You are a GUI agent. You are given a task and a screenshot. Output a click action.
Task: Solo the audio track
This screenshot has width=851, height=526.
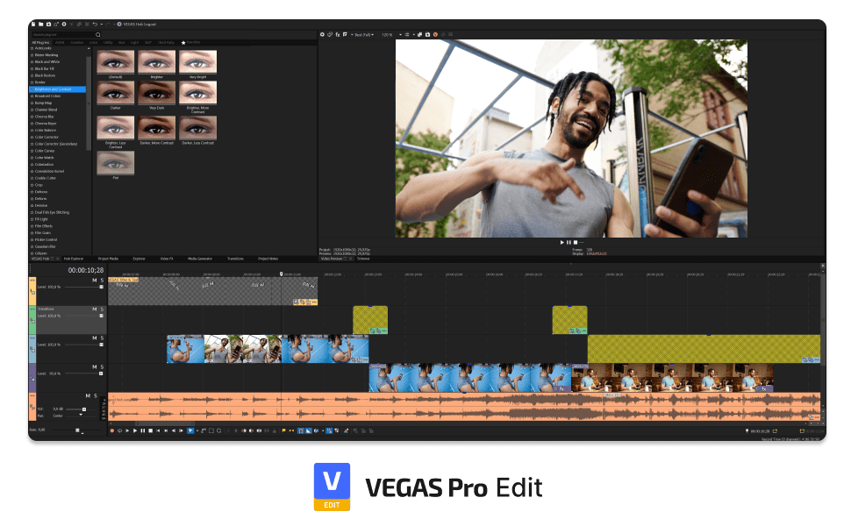tap(95, 395)
